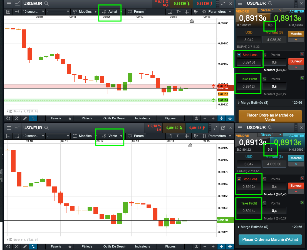This screenshot has width=307, height=250.
Task: Click Placer Ordre au Marché d'Achat button
Action: pos(270,239)
